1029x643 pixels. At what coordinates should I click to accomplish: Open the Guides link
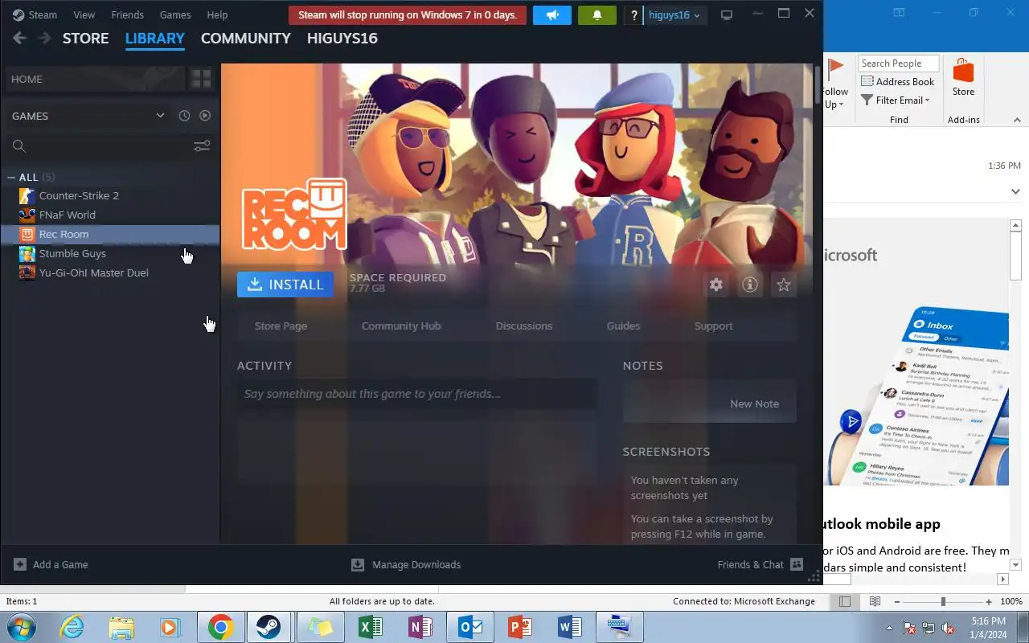coord(623,326)
